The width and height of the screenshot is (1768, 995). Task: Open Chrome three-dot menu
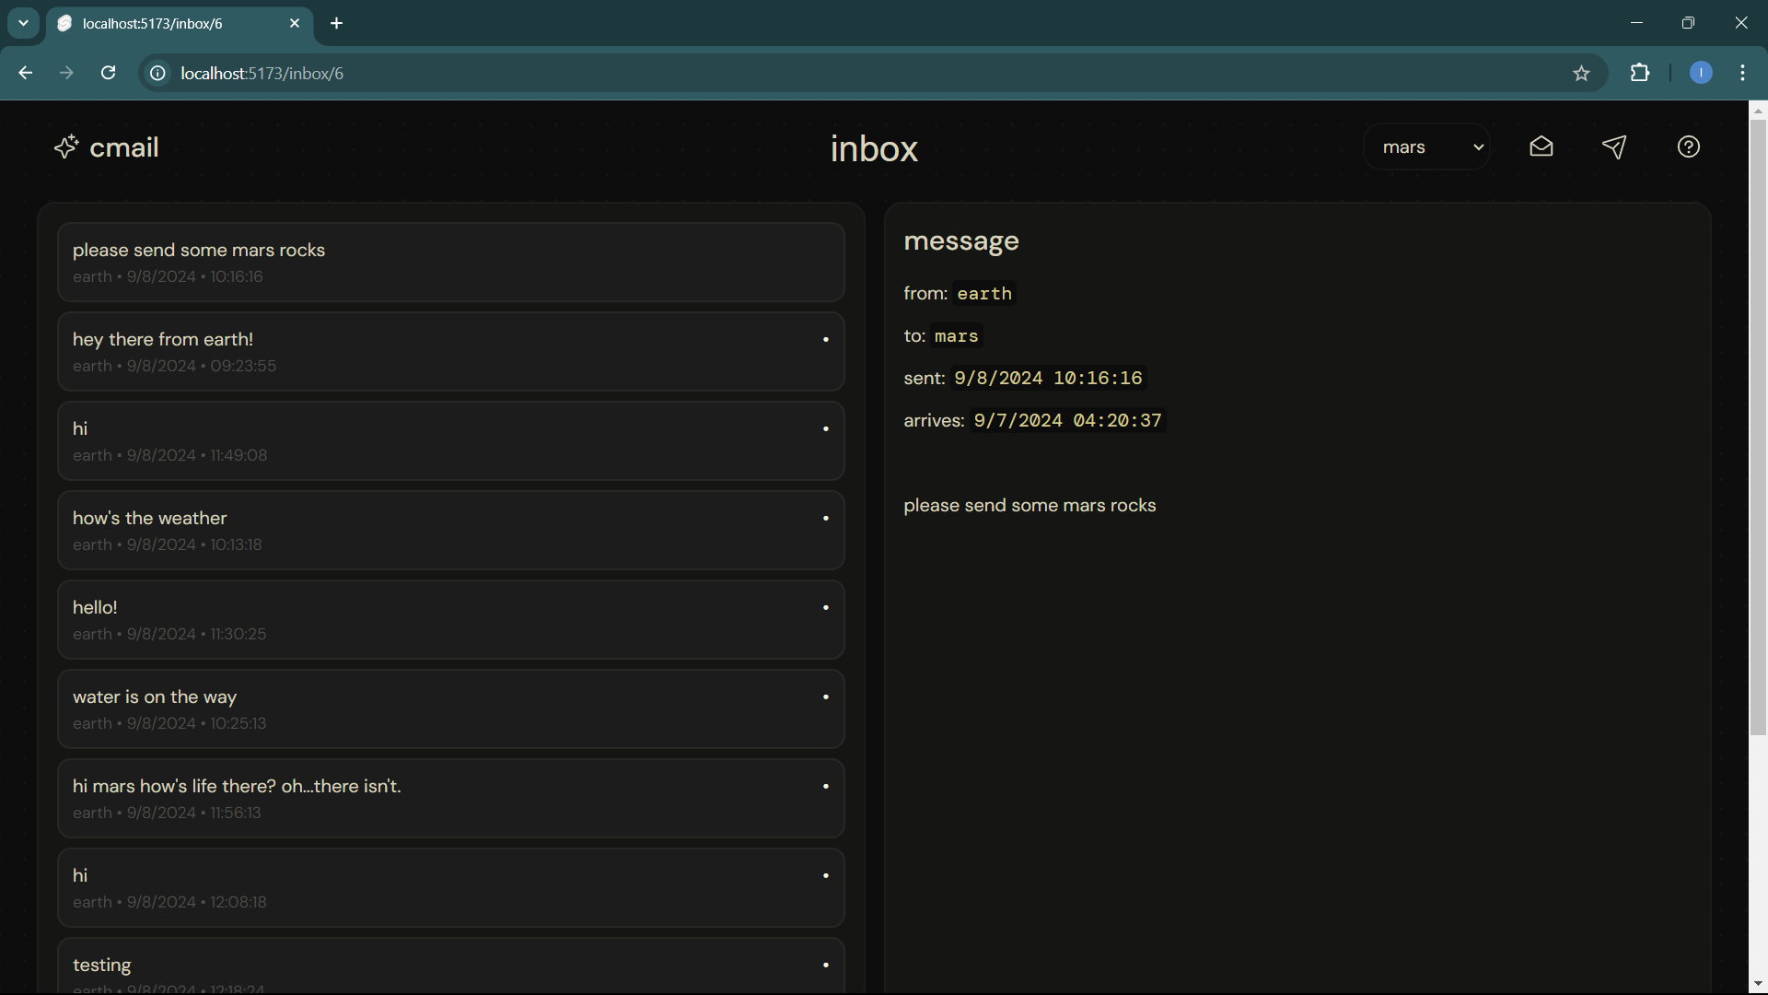(x=1742, y=73)
